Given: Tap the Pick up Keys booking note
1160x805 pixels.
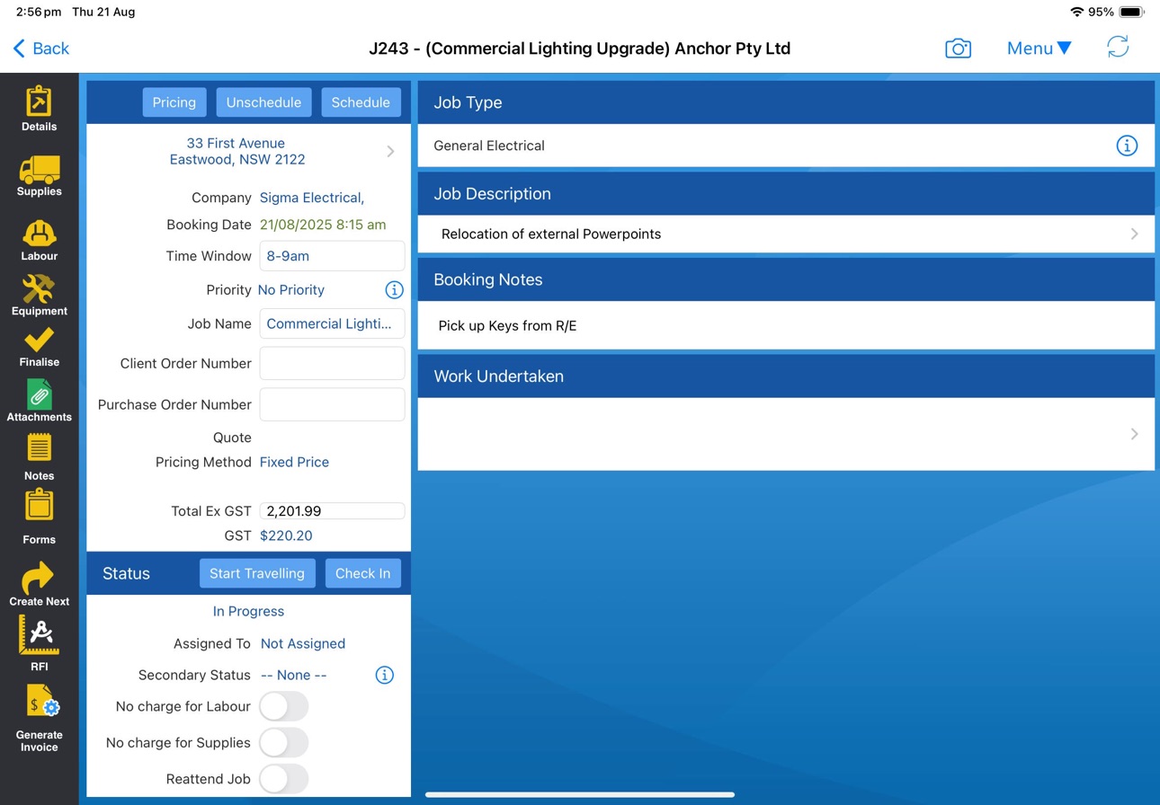Looking at the screenshot, I should [x=507, y=325].
